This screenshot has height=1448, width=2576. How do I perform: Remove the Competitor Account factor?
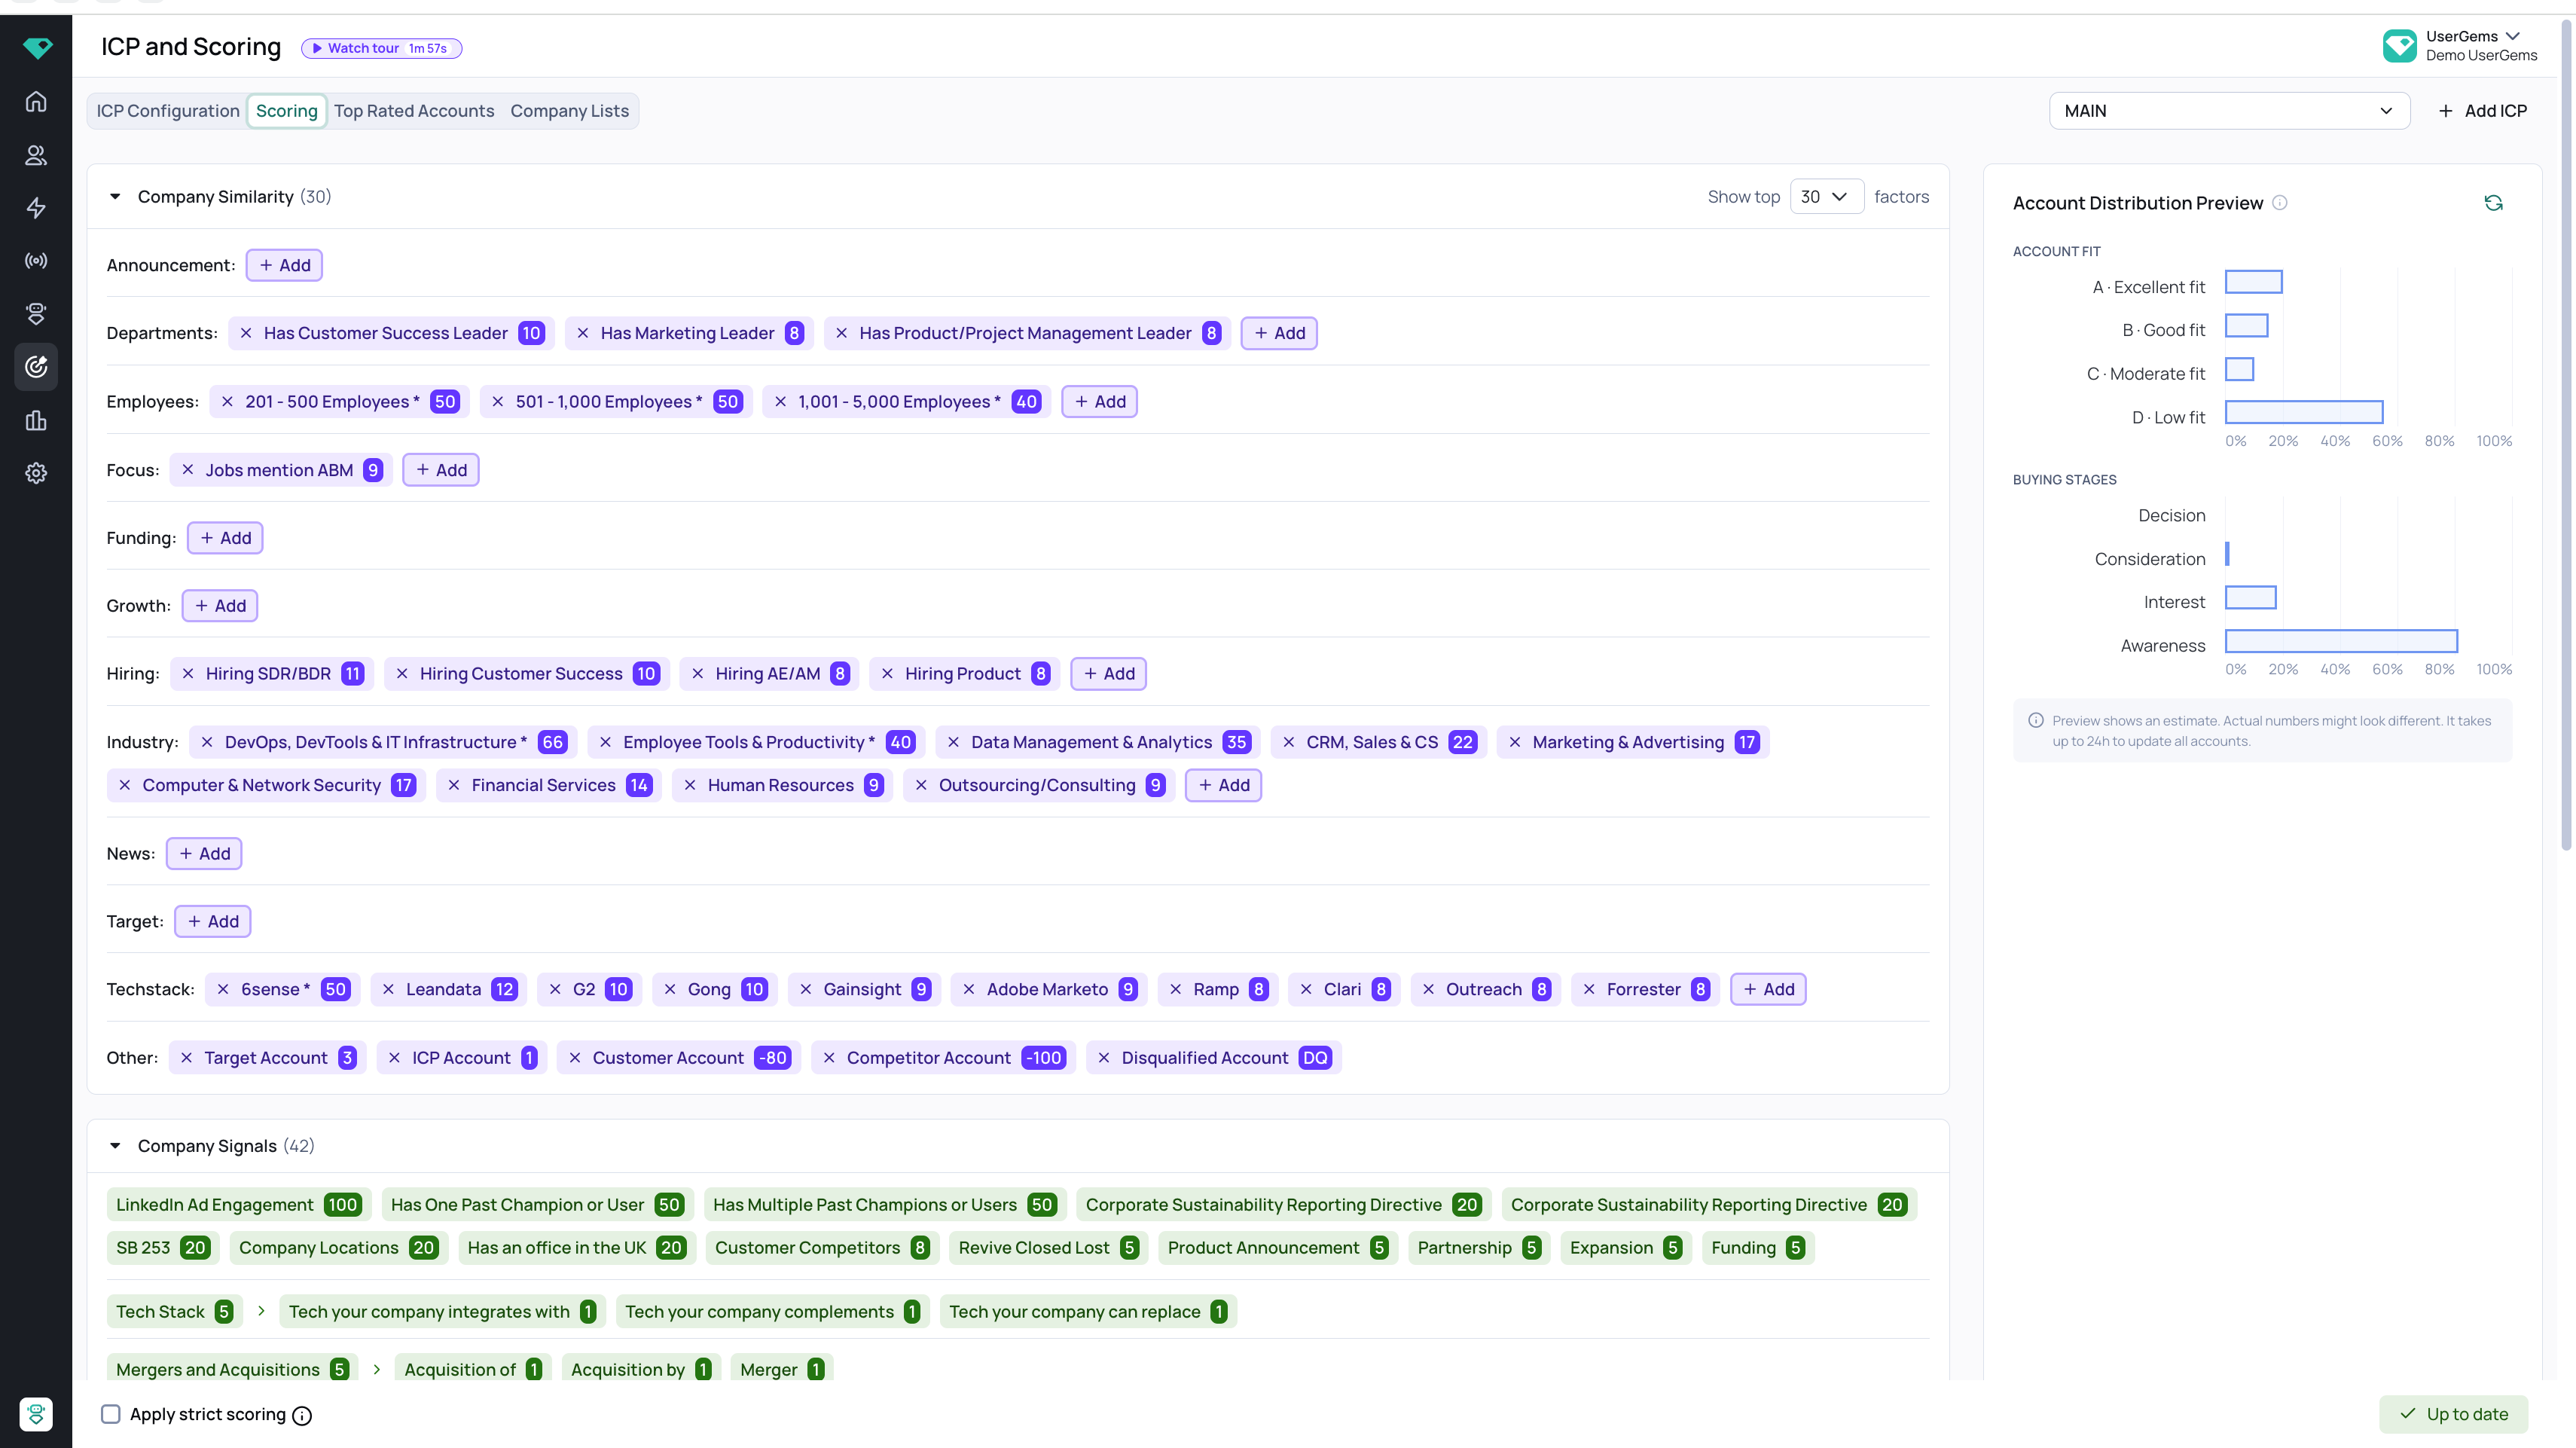829,1057
